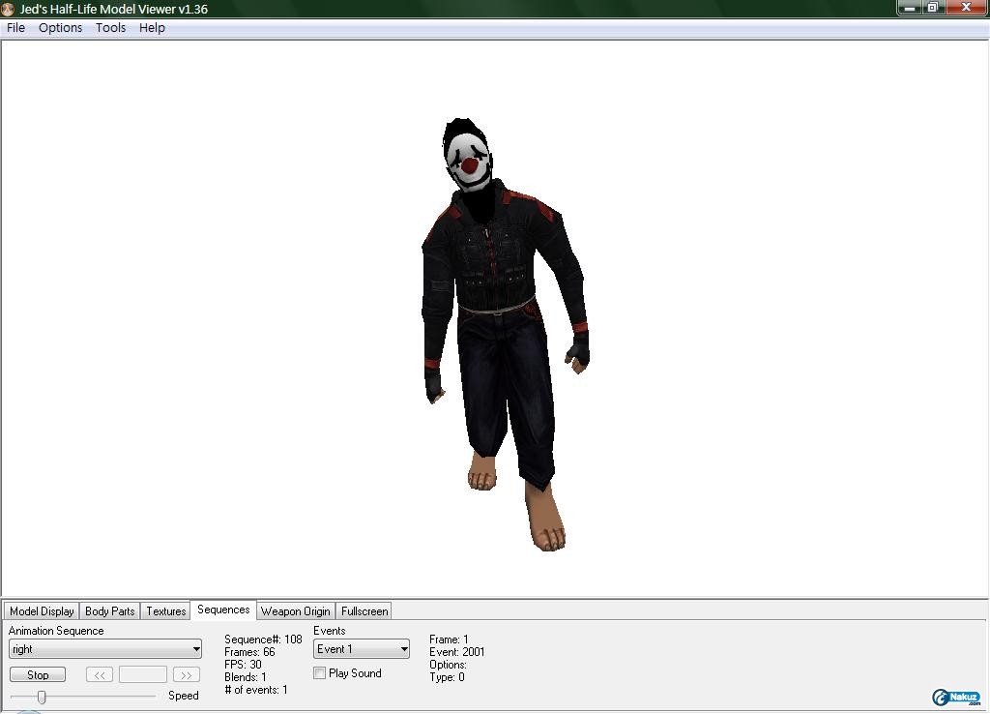Screen dimensions: 990x714
Task: Click the app icon in the title bar
Action: (x=8, y=9)
